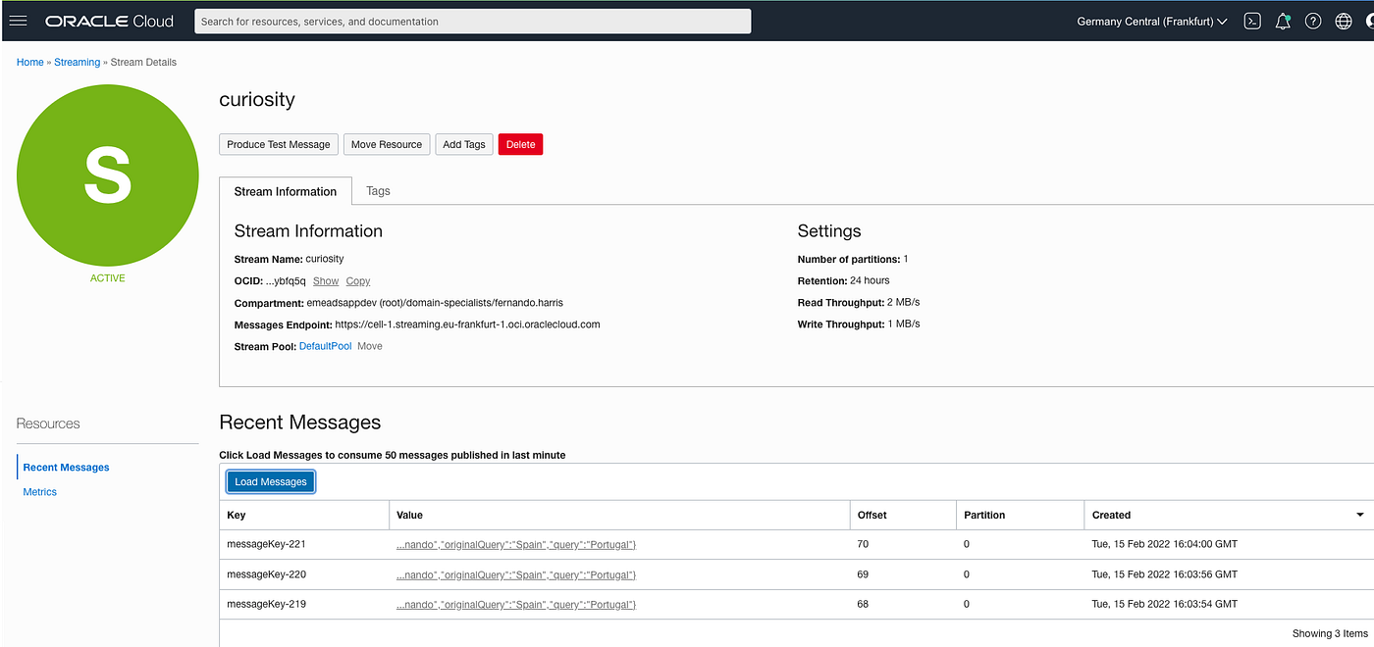The height and width of the screenshot is (647, 1374).
Task: Open the notifications bell
Action: coord(1283,21)
